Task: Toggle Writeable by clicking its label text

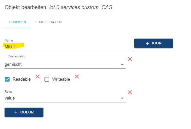Action: 61,79
